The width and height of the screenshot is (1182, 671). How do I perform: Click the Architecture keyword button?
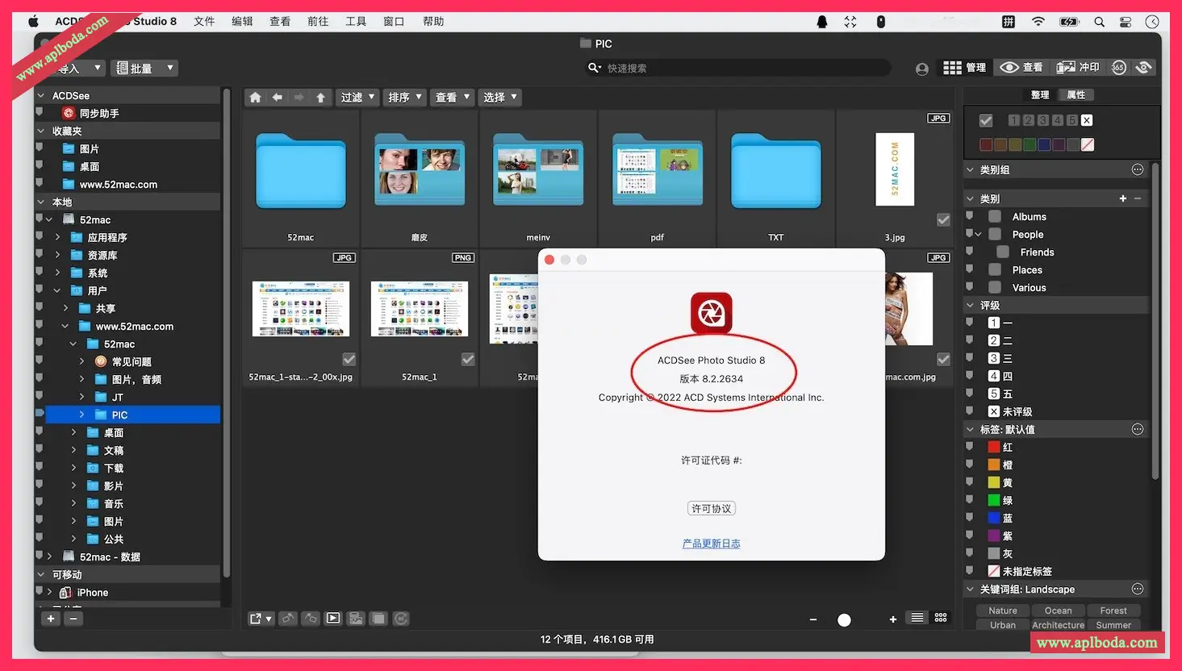[x=1059, y=625]
